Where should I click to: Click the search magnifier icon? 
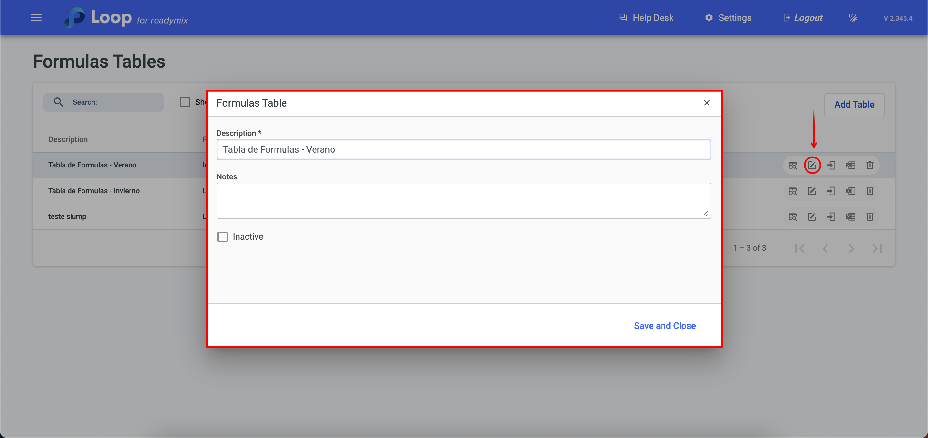pyautogui.click(x=58, y=102)
